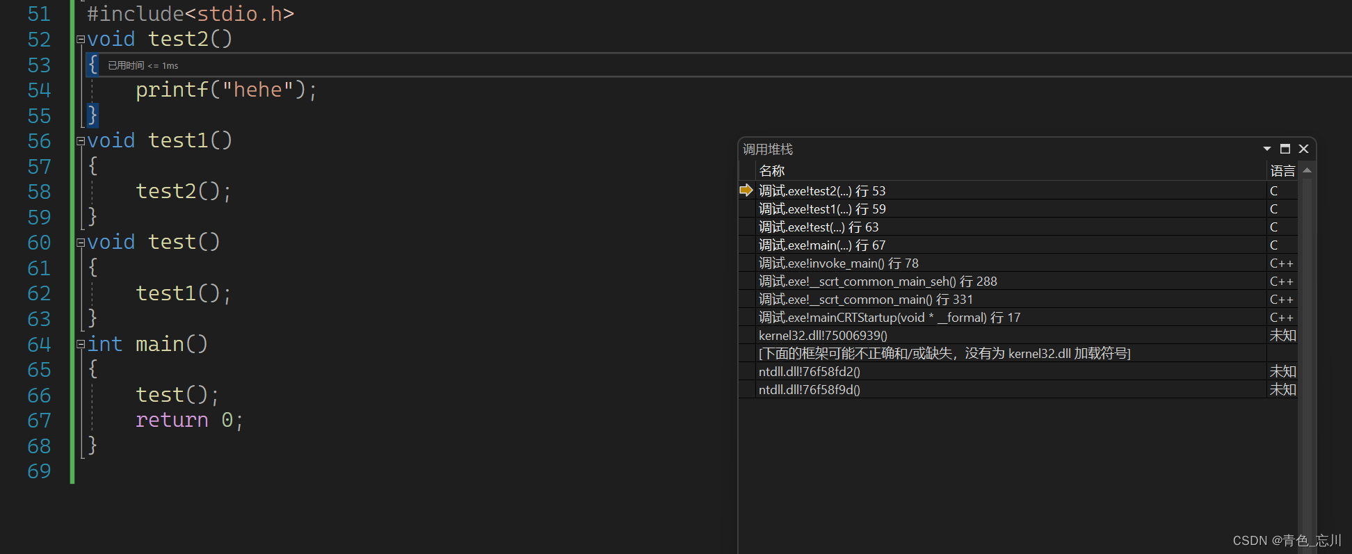The image size is (1352, 554).
Task: Collapse the main function fold marker
Action: 81,345
